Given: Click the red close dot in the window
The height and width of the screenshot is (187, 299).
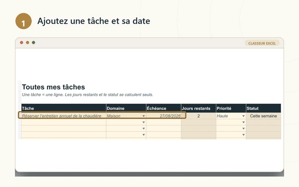Looking at the screenshot, I should (x=21, y=43).
